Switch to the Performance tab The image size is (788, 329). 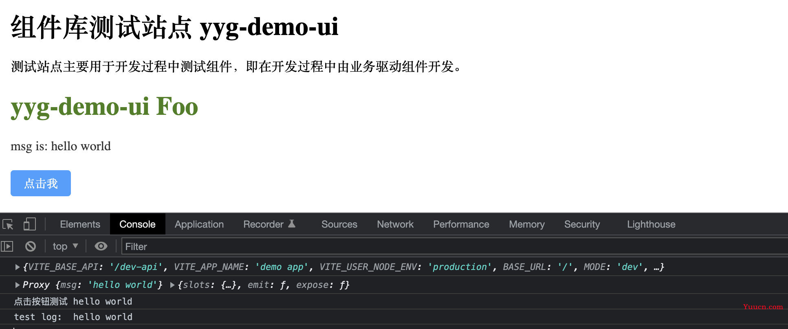point(461,224)
